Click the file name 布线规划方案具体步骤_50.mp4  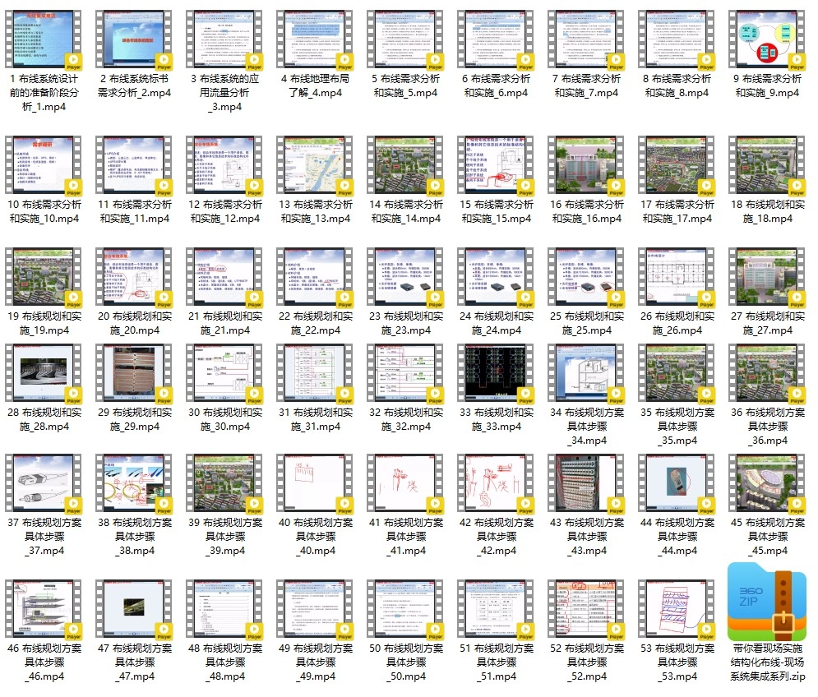pyautogui.click(x=406, y=662)
